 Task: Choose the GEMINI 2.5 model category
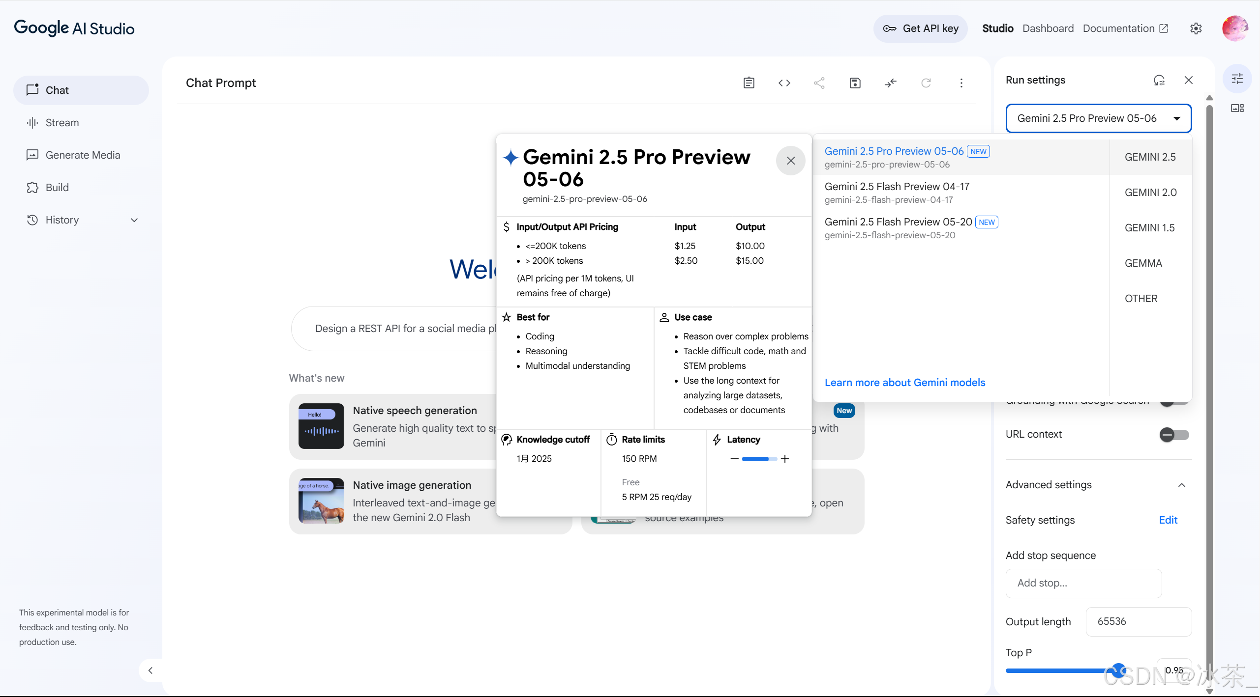pos(1150,157)
